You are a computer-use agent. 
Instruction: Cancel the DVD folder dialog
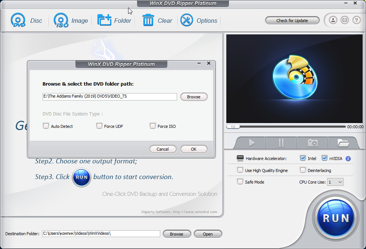[163, 149]
